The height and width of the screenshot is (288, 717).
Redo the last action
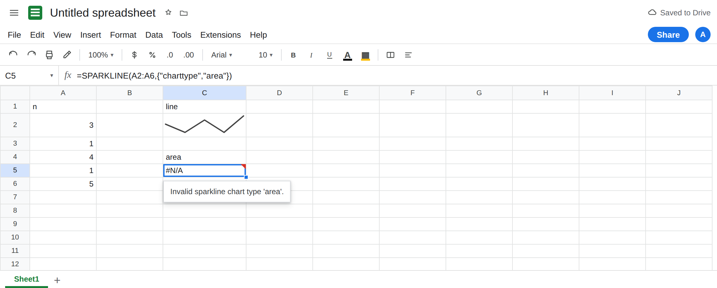click(x=31, y=55)
